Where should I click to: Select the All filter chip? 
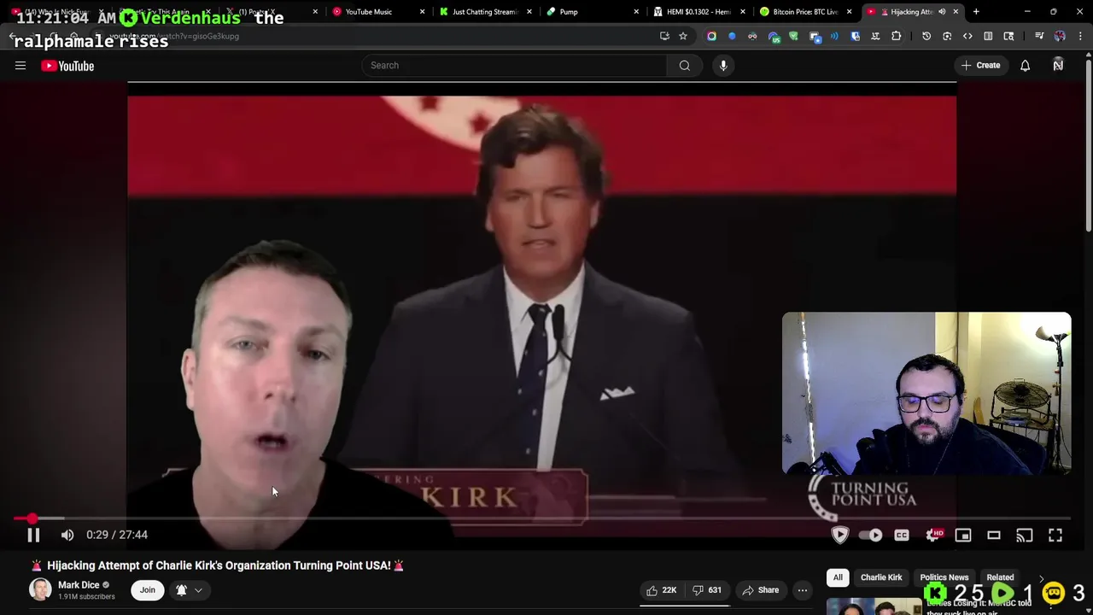(838, 577)
